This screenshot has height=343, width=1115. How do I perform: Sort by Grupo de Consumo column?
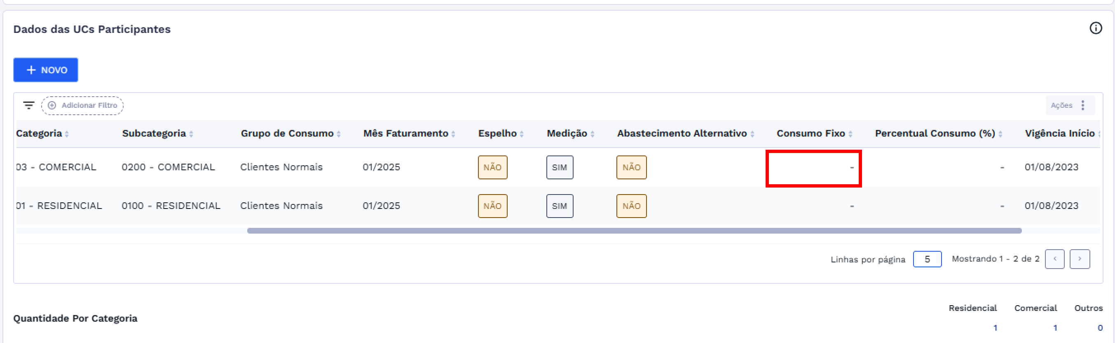pyautogui.click(x=338, y=134)
